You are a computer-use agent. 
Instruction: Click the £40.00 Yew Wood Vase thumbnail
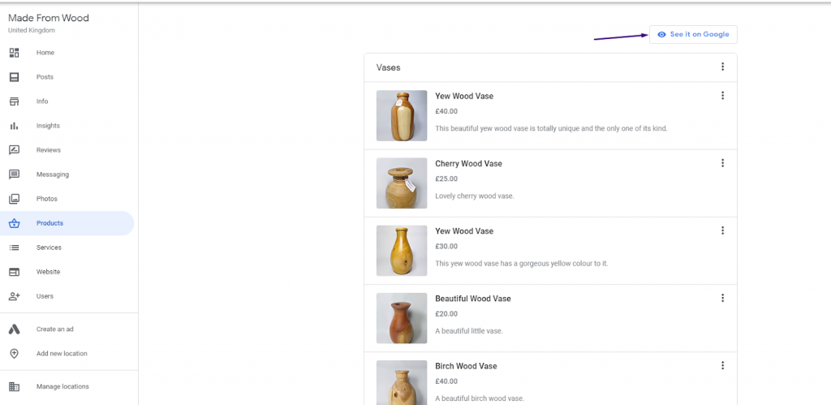pos(402,115)
